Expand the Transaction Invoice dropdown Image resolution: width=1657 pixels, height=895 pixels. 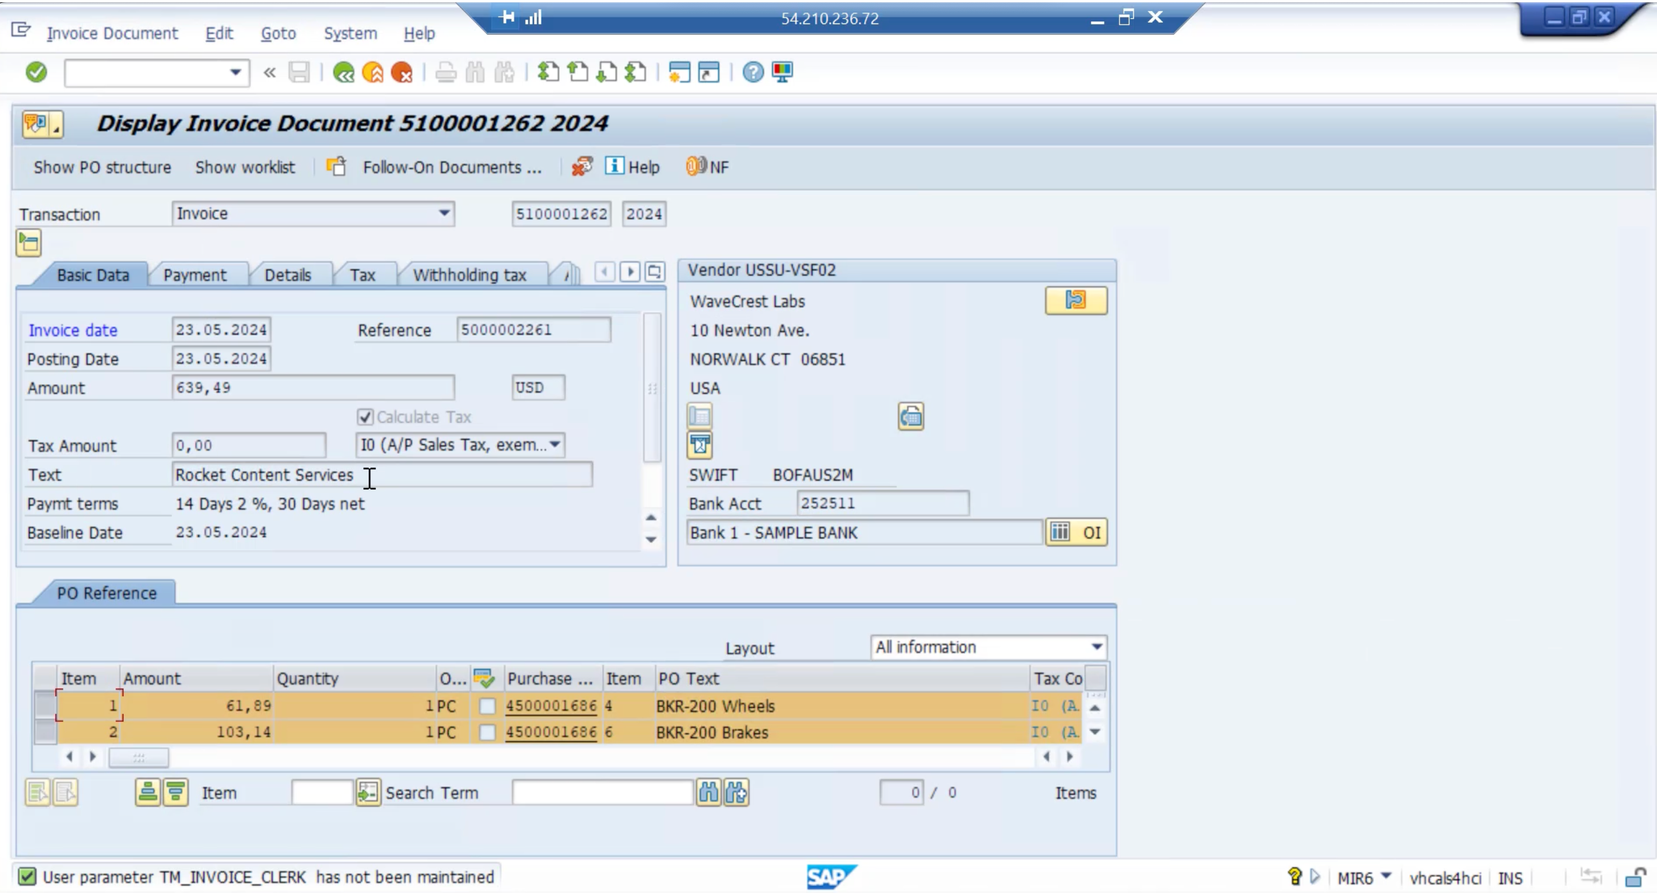point(444,214)
